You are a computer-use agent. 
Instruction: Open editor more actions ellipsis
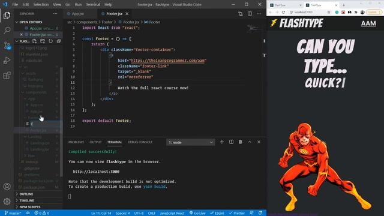coord(259,14)
